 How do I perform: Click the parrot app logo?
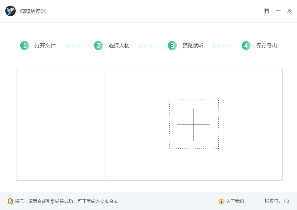pos(10,11)
